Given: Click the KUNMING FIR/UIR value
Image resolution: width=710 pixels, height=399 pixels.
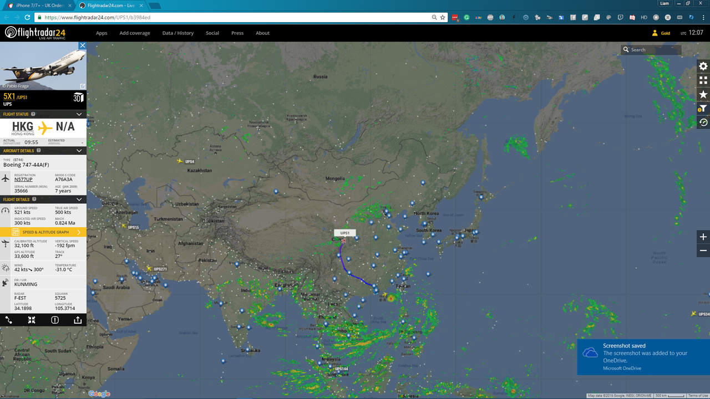Looking at the screenshot, I should click(26, 284).
